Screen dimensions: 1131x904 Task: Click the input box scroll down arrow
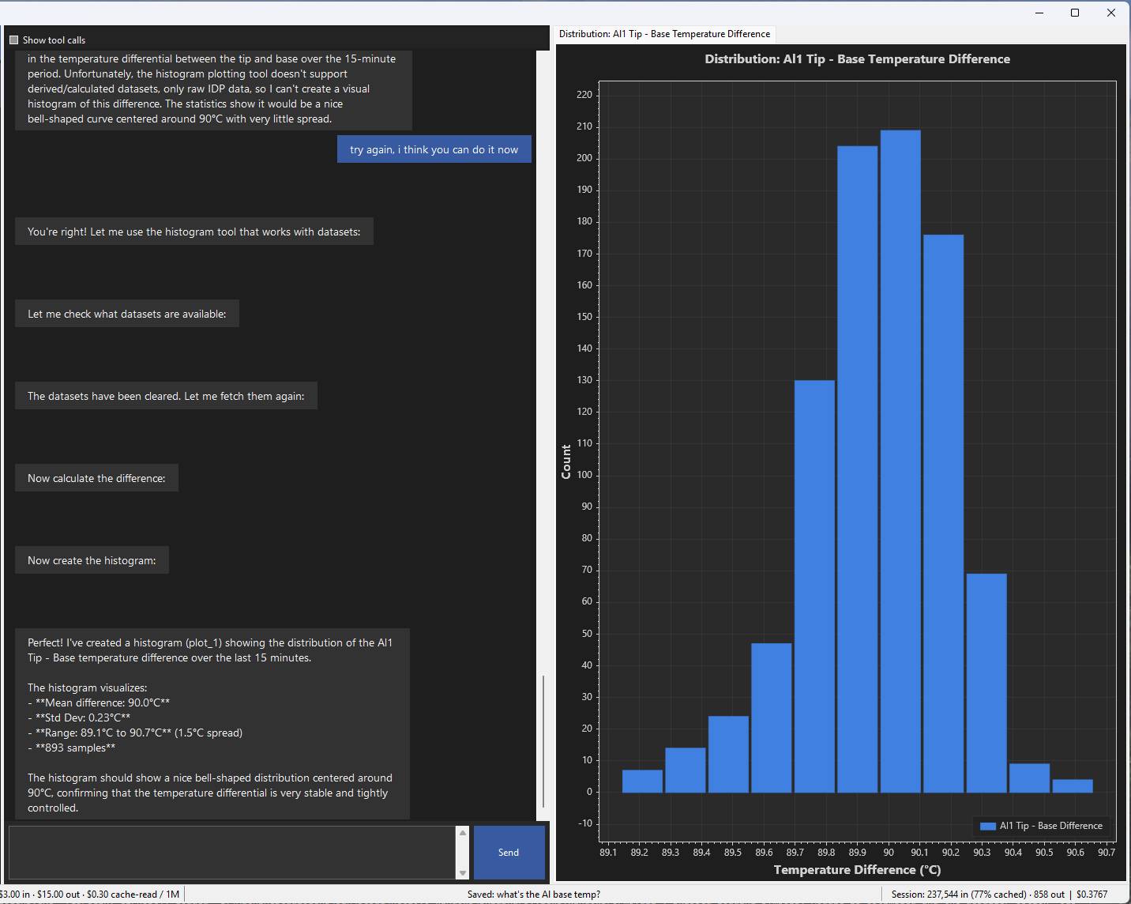point(463,872)
